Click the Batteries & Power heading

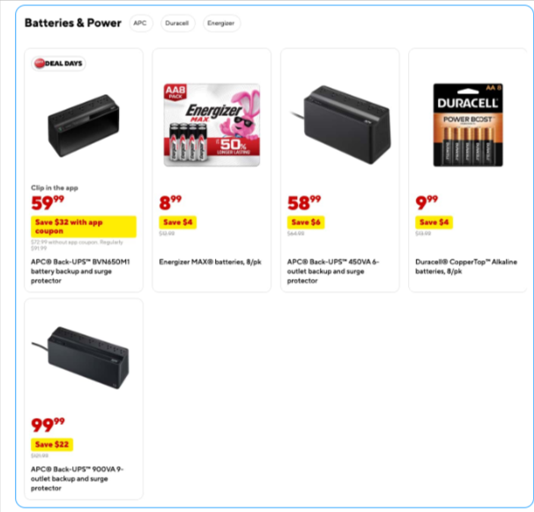click(73, 23)
